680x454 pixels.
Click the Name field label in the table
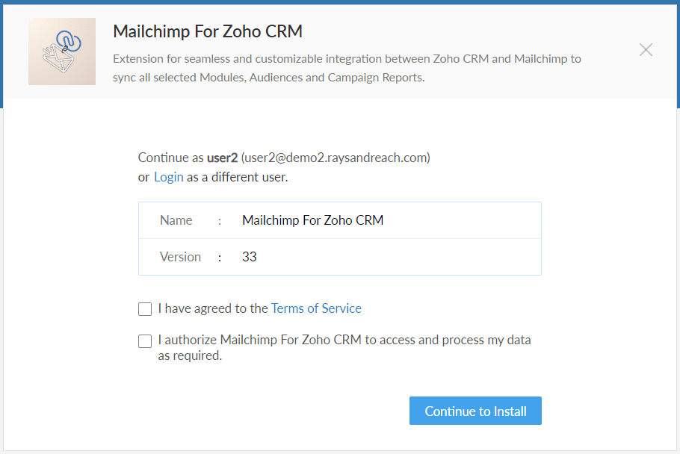(176, 220)
